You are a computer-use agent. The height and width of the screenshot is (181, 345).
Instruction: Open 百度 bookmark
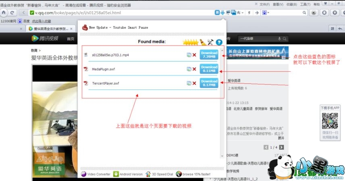click(24, 21)
